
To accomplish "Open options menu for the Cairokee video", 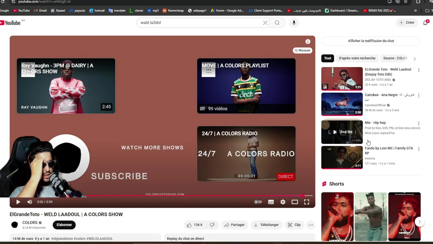I will pos(418,96).
